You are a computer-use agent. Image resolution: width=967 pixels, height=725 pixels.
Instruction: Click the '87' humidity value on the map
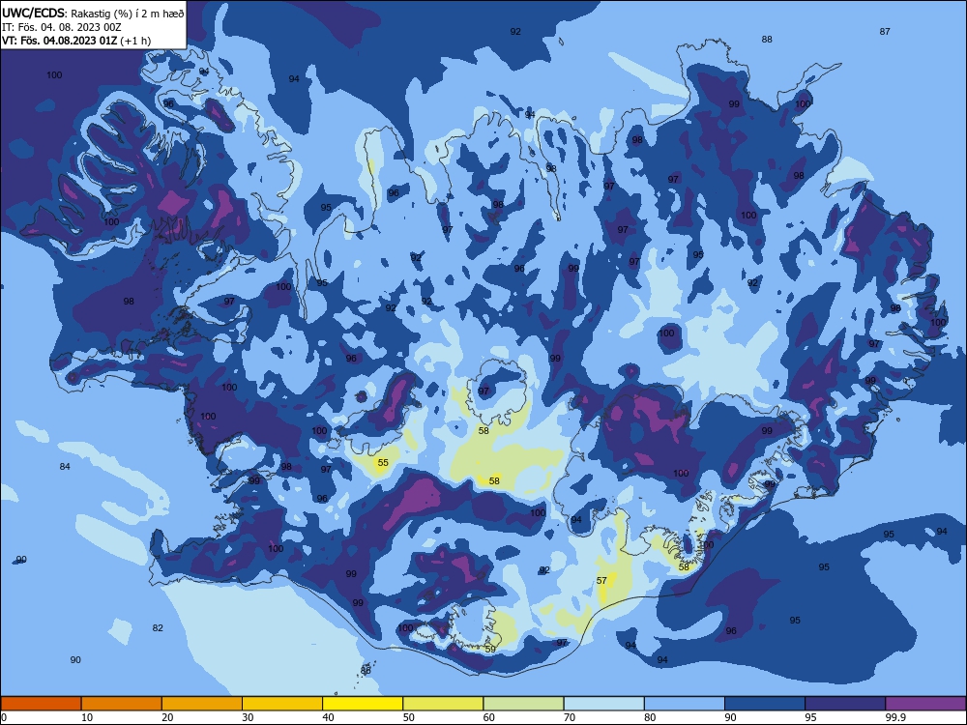point(885,32)
